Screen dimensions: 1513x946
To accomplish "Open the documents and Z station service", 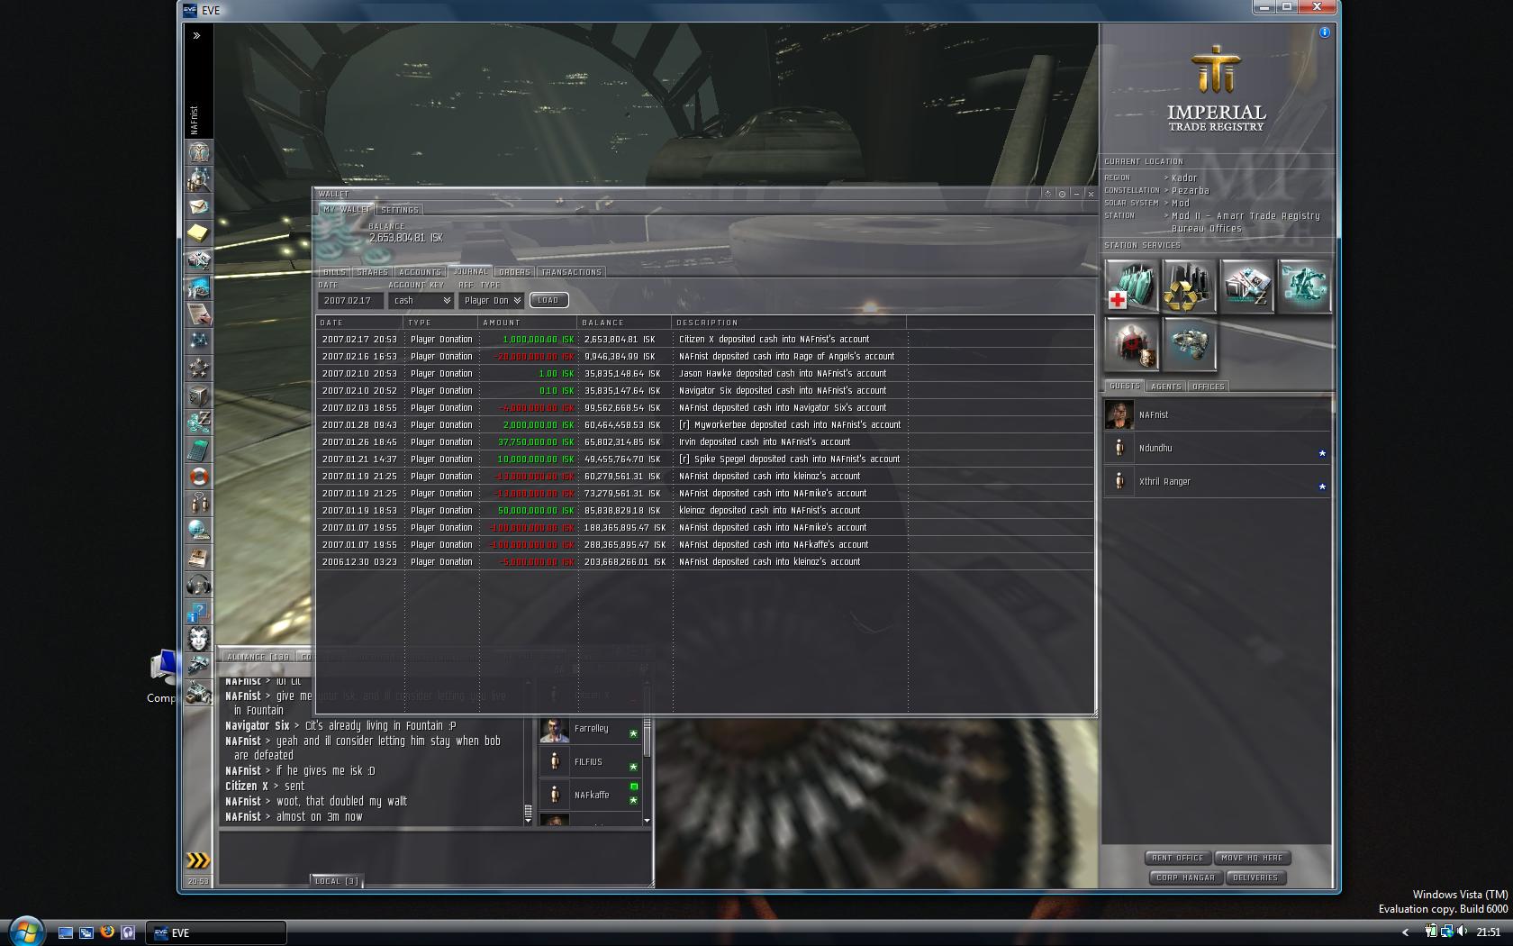I will (x=1246, y=286).
